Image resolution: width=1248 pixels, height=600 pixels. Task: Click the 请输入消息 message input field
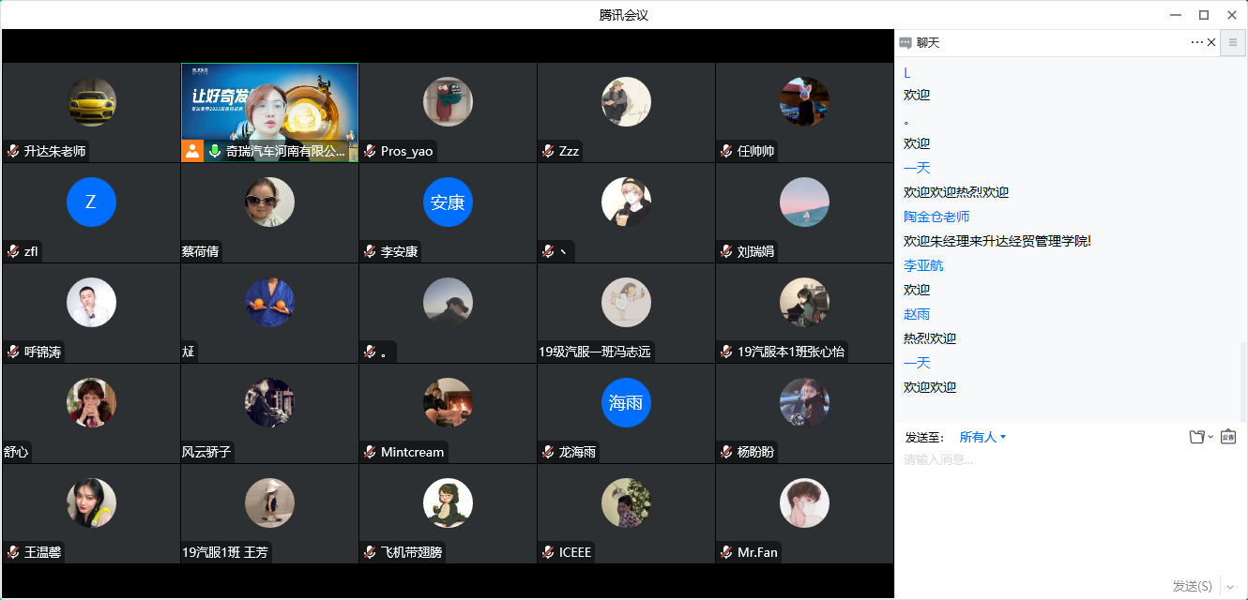click(x=1060, y=497)
